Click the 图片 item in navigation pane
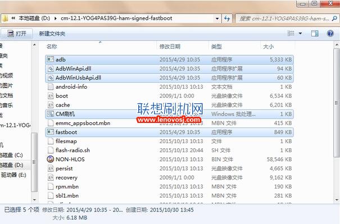The image size is (340, 224). coord(6,85)
